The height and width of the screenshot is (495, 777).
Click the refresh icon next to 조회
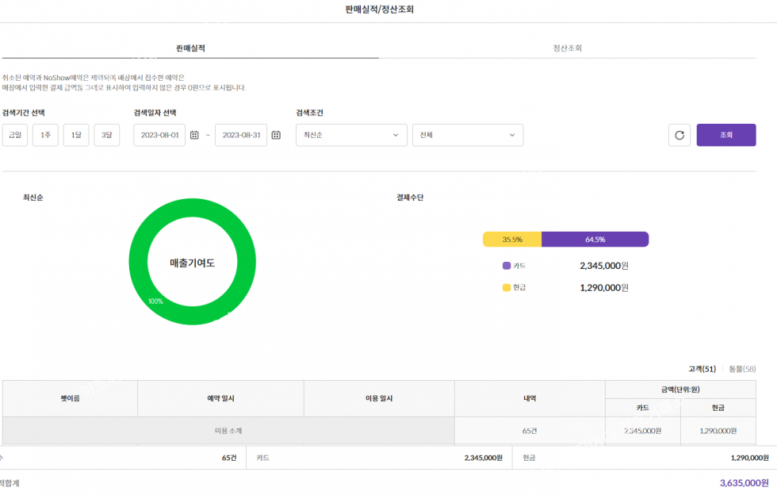tap(679, 136)
